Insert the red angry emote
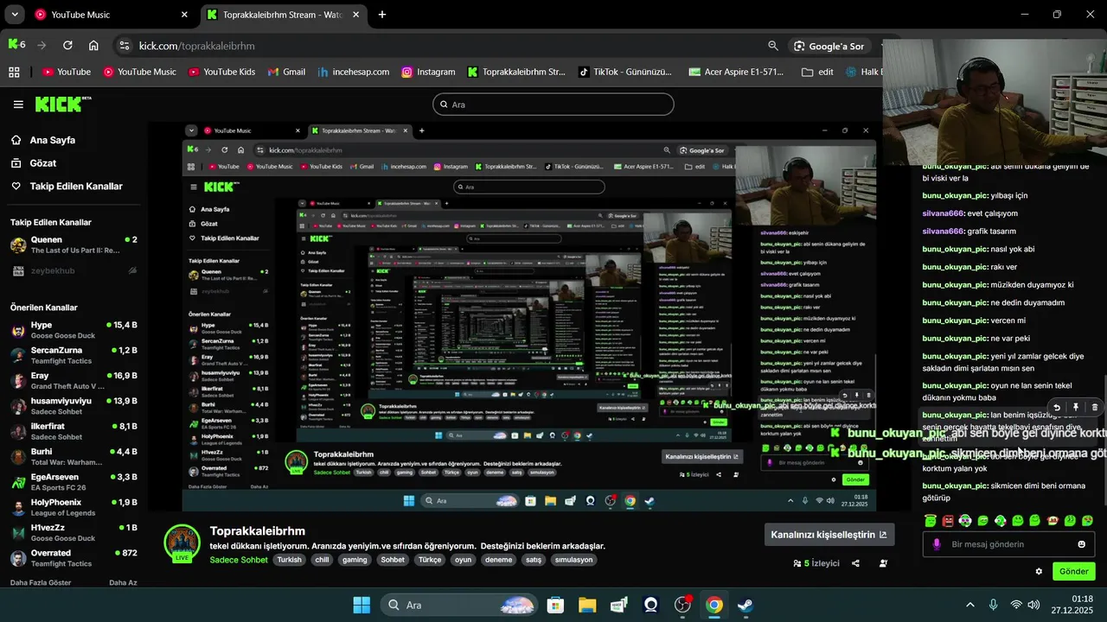The height and width of the screenshot is (622, 1107). point(948,520)
